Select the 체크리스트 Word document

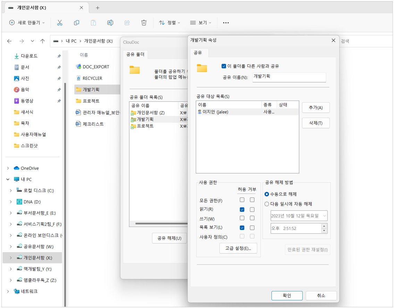pyautogui.click(x=93, y=124)
